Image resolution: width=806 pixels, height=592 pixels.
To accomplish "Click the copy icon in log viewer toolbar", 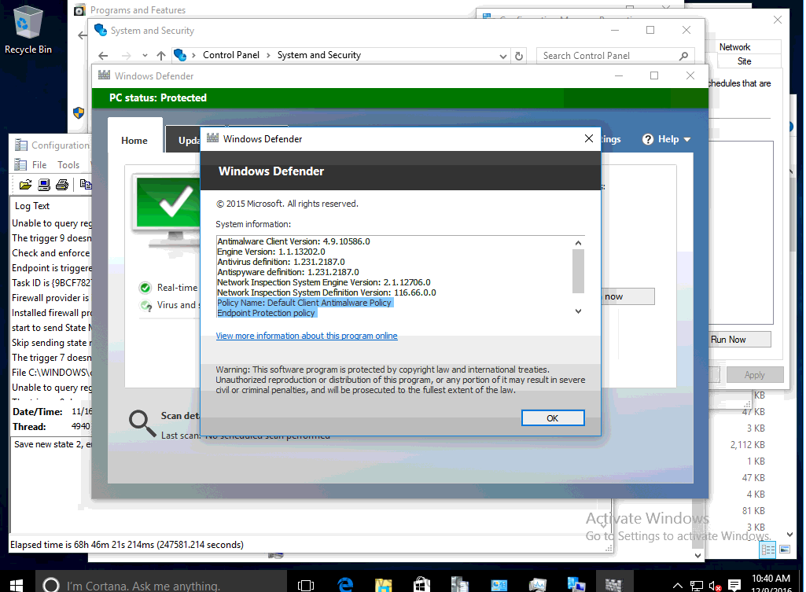I will click(x=86, y=185).
